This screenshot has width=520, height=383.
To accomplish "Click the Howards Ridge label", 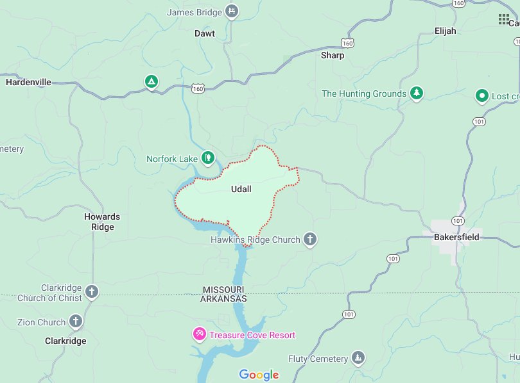I will tap(102, 222).
